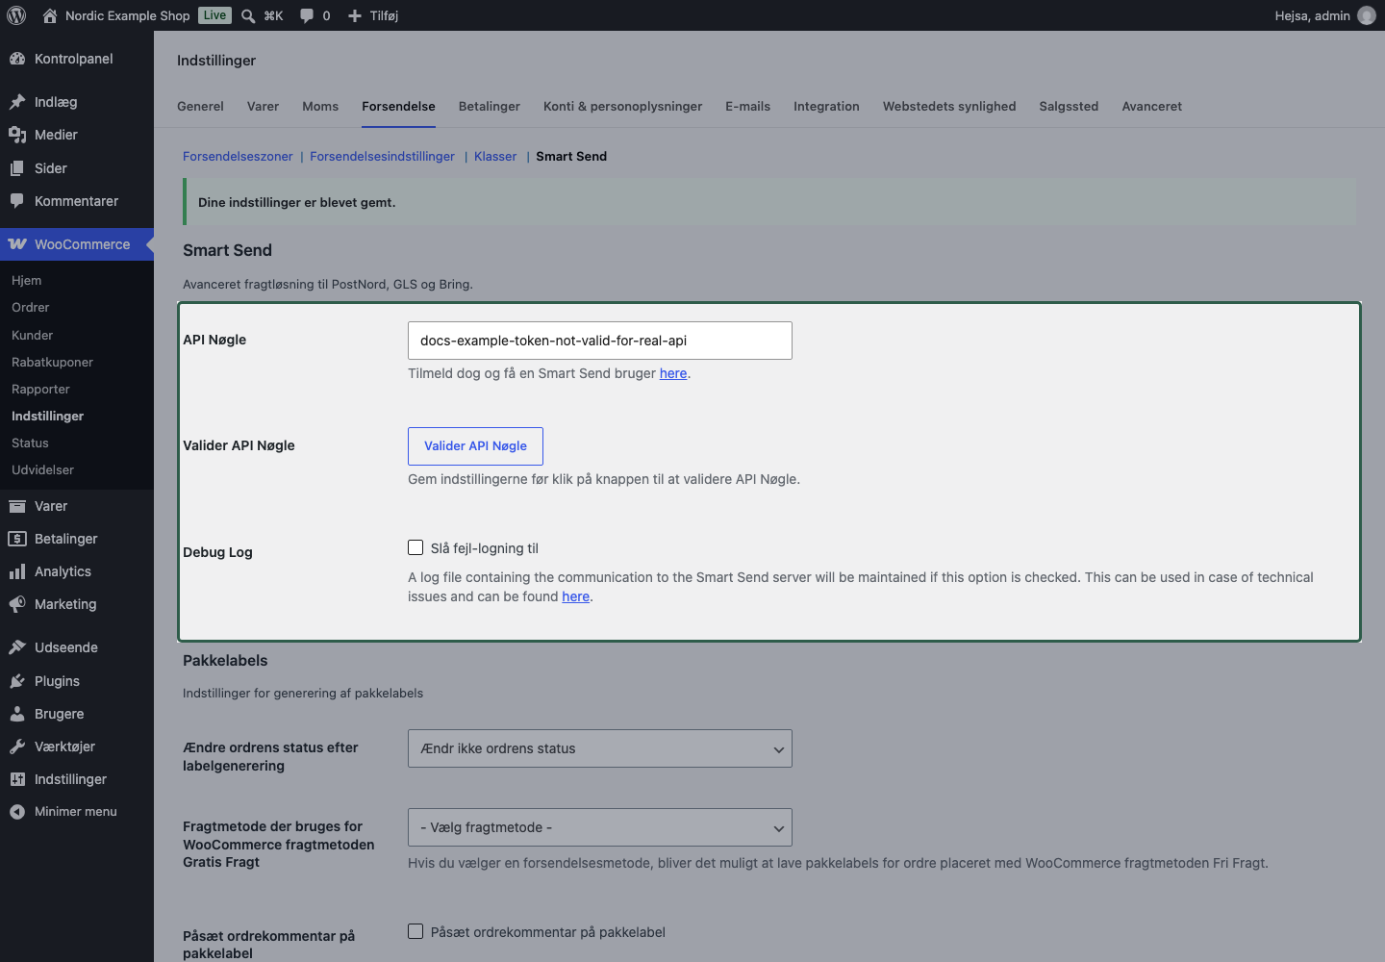1385x962 pixels.
Task: Expand the Vælg fragtmetode dropdown
Action: click(600, 827)
